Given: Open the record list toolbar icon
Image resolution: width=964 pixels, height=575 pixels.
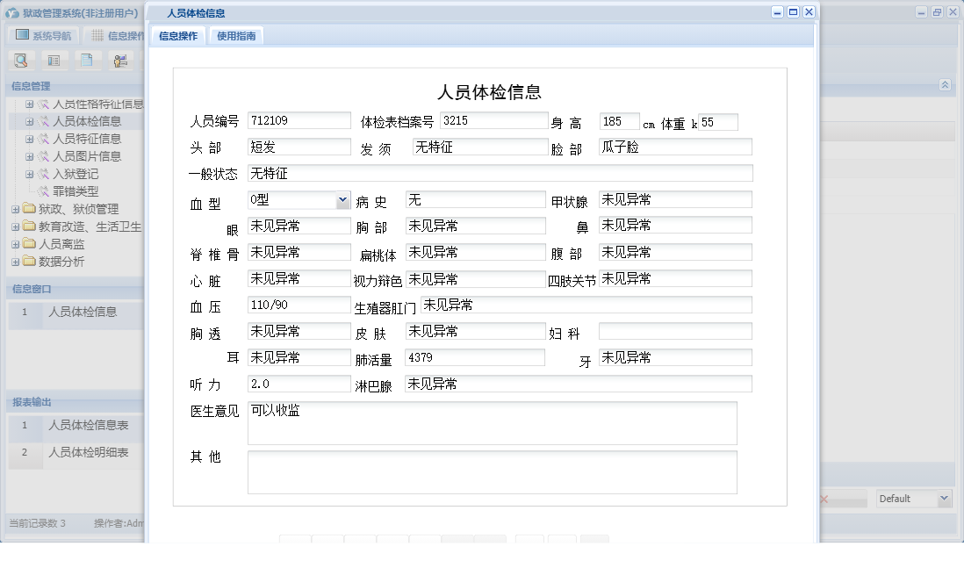Looking at the screenshot, I should pyautogui.click(x=54, y=61).
